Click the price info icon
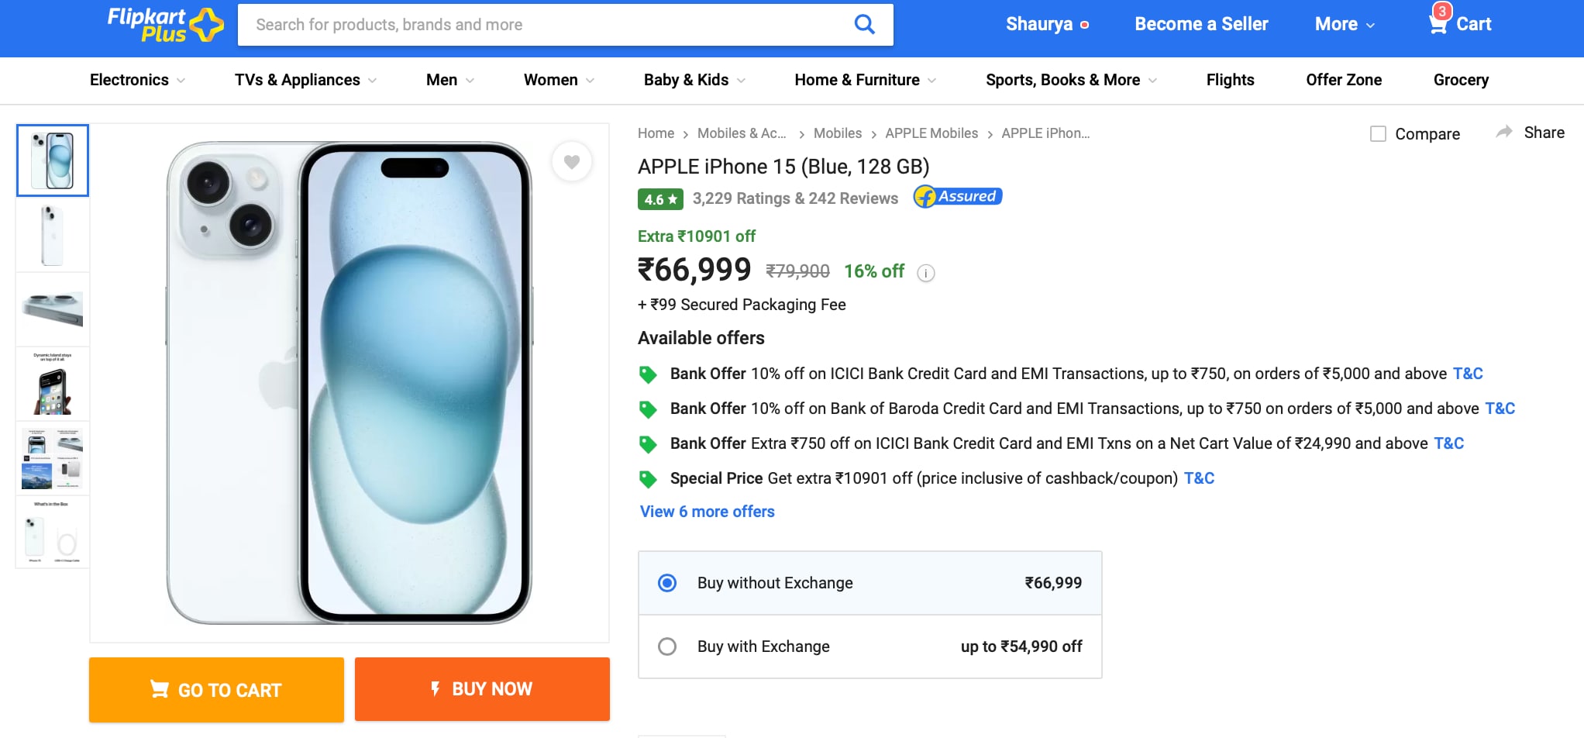 point(926,273)
